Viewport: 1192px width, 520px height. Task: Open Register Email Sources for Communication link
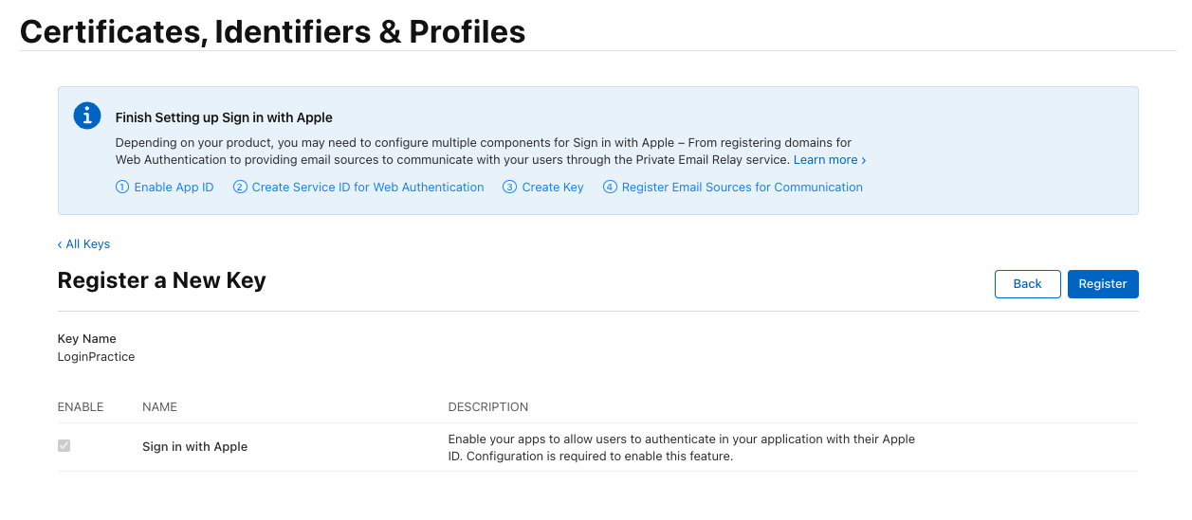(733, 188)
